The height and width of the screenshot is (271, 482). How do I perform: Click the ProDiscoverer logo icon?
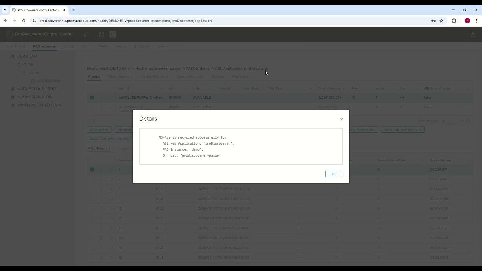coord(10,34)
